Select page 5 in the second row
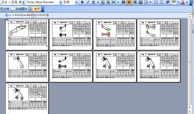The width and height of the screenshot is (194, 114). tap(27, 67)
